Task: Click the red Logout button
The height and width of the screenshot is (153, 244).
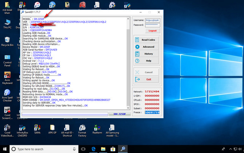Action: (x=152, y=31)
